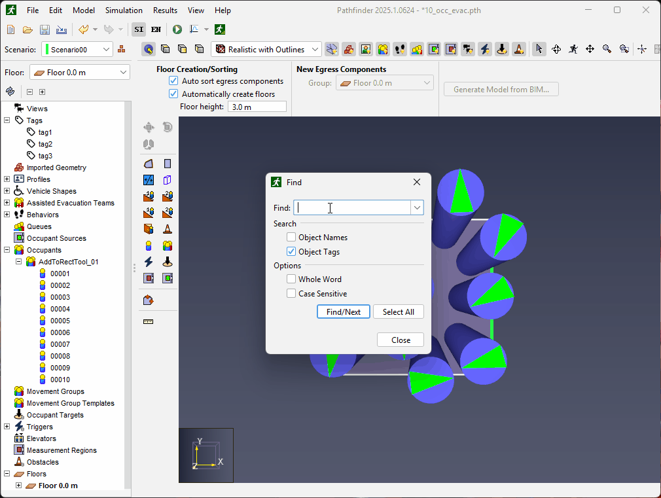The height and width of the screenshot is (498, 661).
Task: Click the manage scenarios icon
Action: pyautogui.click(x=122, y=49)
